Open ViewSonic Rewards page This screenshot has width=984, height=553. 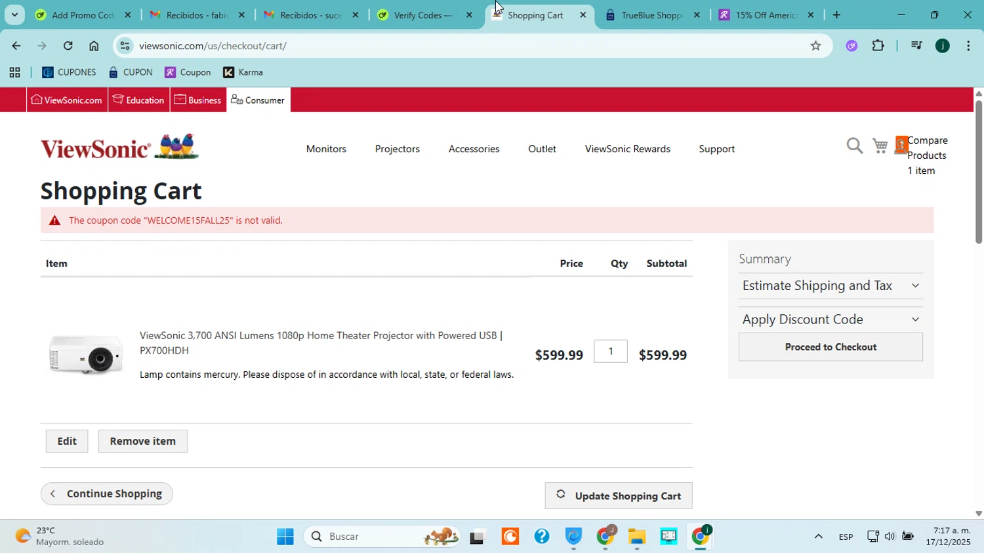click(x=628, y=149)
